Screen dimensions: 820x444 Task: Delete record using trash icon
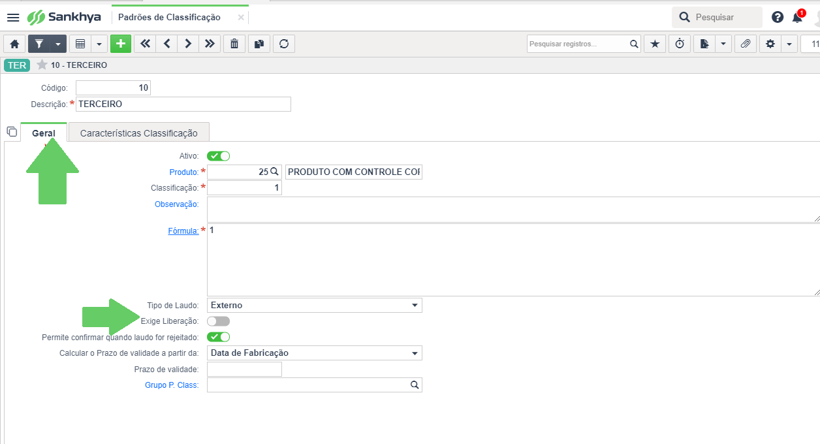[234, 44]
